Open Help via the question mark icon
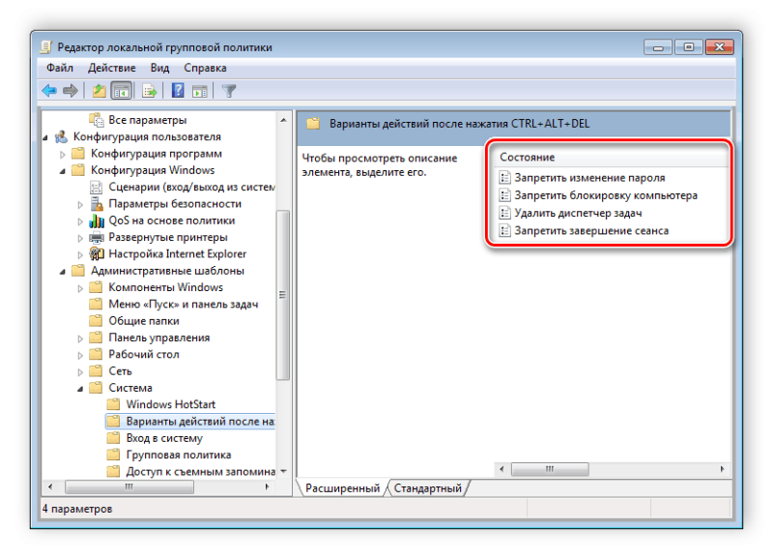The image size is (773, 559). [x=178, y=90]
